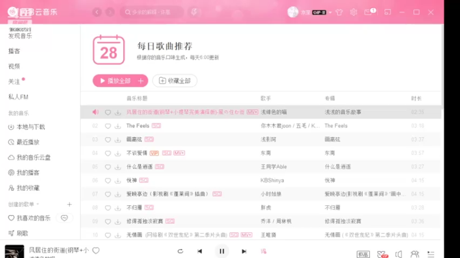The image size is (460, 258).
Task: Like the song 画离弦
Action: point(108,139)
